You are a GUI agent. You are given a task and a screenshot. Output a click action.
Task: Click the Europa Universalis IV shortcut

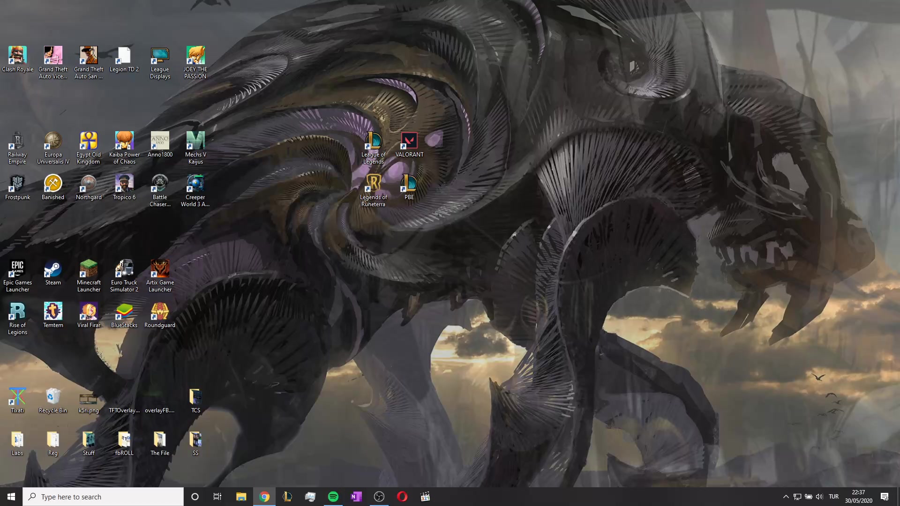click(53, 148)
